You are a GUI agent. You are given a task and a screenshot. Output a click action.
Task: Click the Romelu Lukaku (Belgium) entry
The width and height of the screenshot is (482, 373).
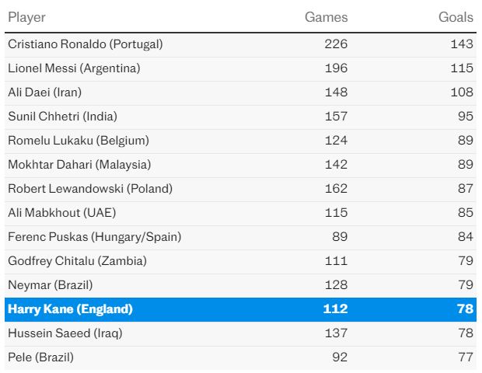click(x=79, y=141)
